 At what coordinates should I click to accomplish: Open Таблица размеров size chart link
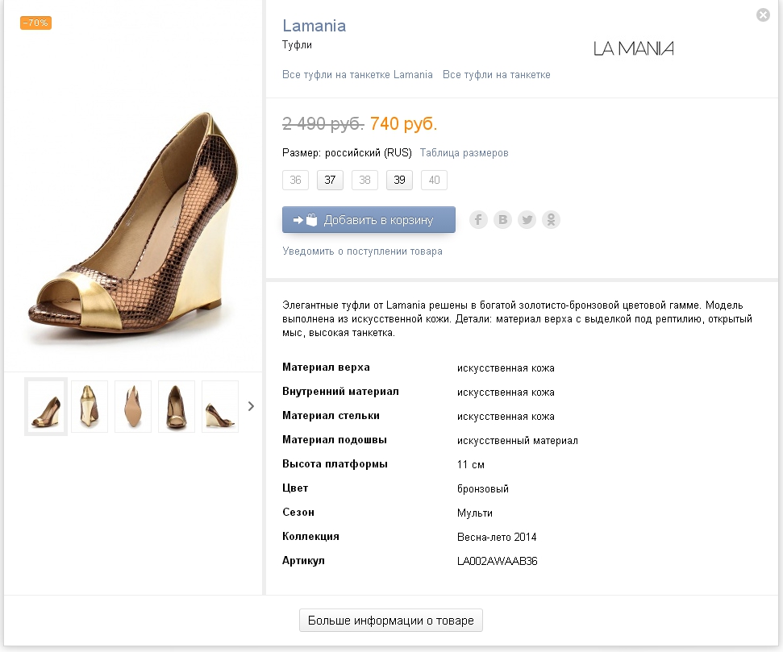(464, 153)
